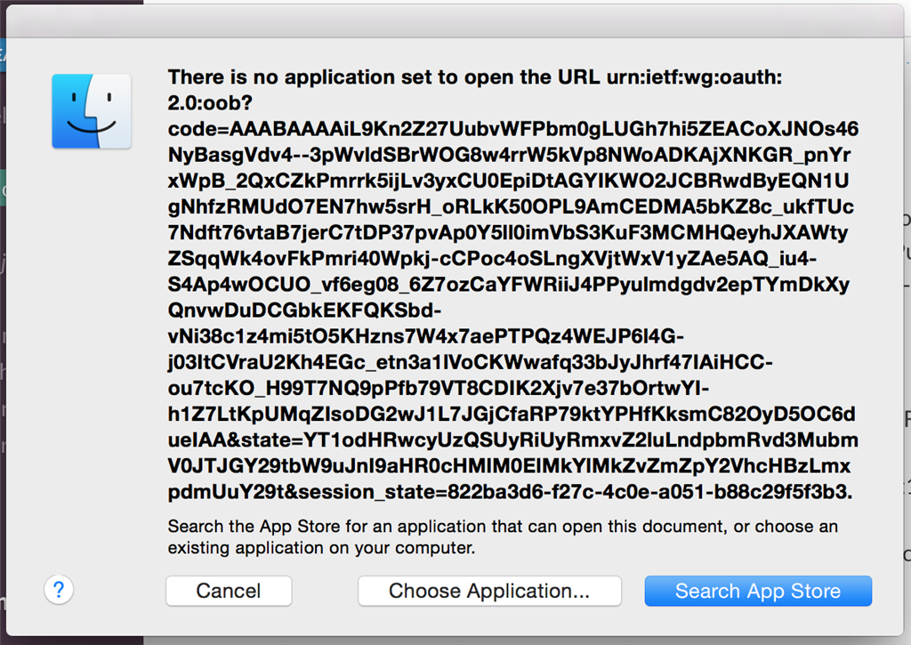Cancel the no-application dialog
Viewport: 911px width, 645px height.
229,591
